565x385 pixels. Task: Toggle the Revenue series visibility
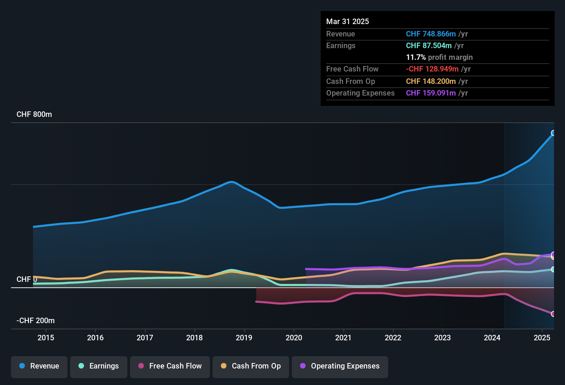point(39,366)
